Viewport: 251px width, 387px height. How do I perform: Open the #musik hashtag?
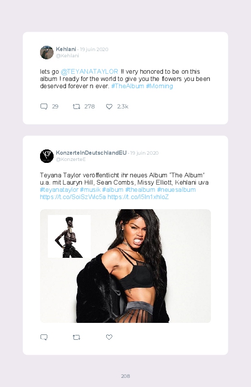tap(90, 190)
